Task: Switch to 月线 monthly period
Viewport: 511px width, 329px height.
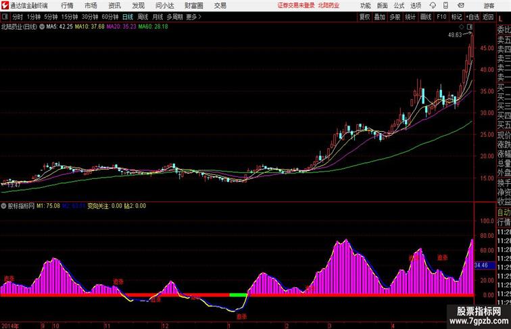Action: [157, 17]
